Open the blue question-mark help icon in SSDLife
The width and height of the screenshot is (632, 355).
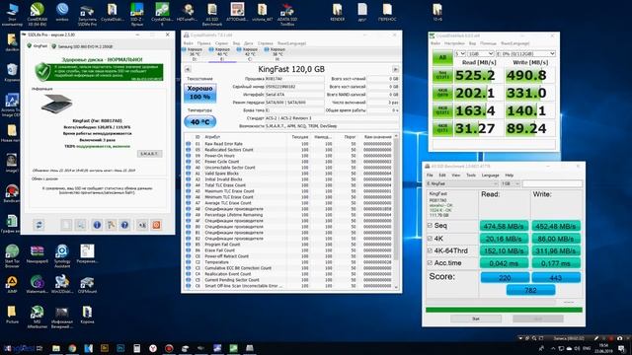(x=125, y=225)
